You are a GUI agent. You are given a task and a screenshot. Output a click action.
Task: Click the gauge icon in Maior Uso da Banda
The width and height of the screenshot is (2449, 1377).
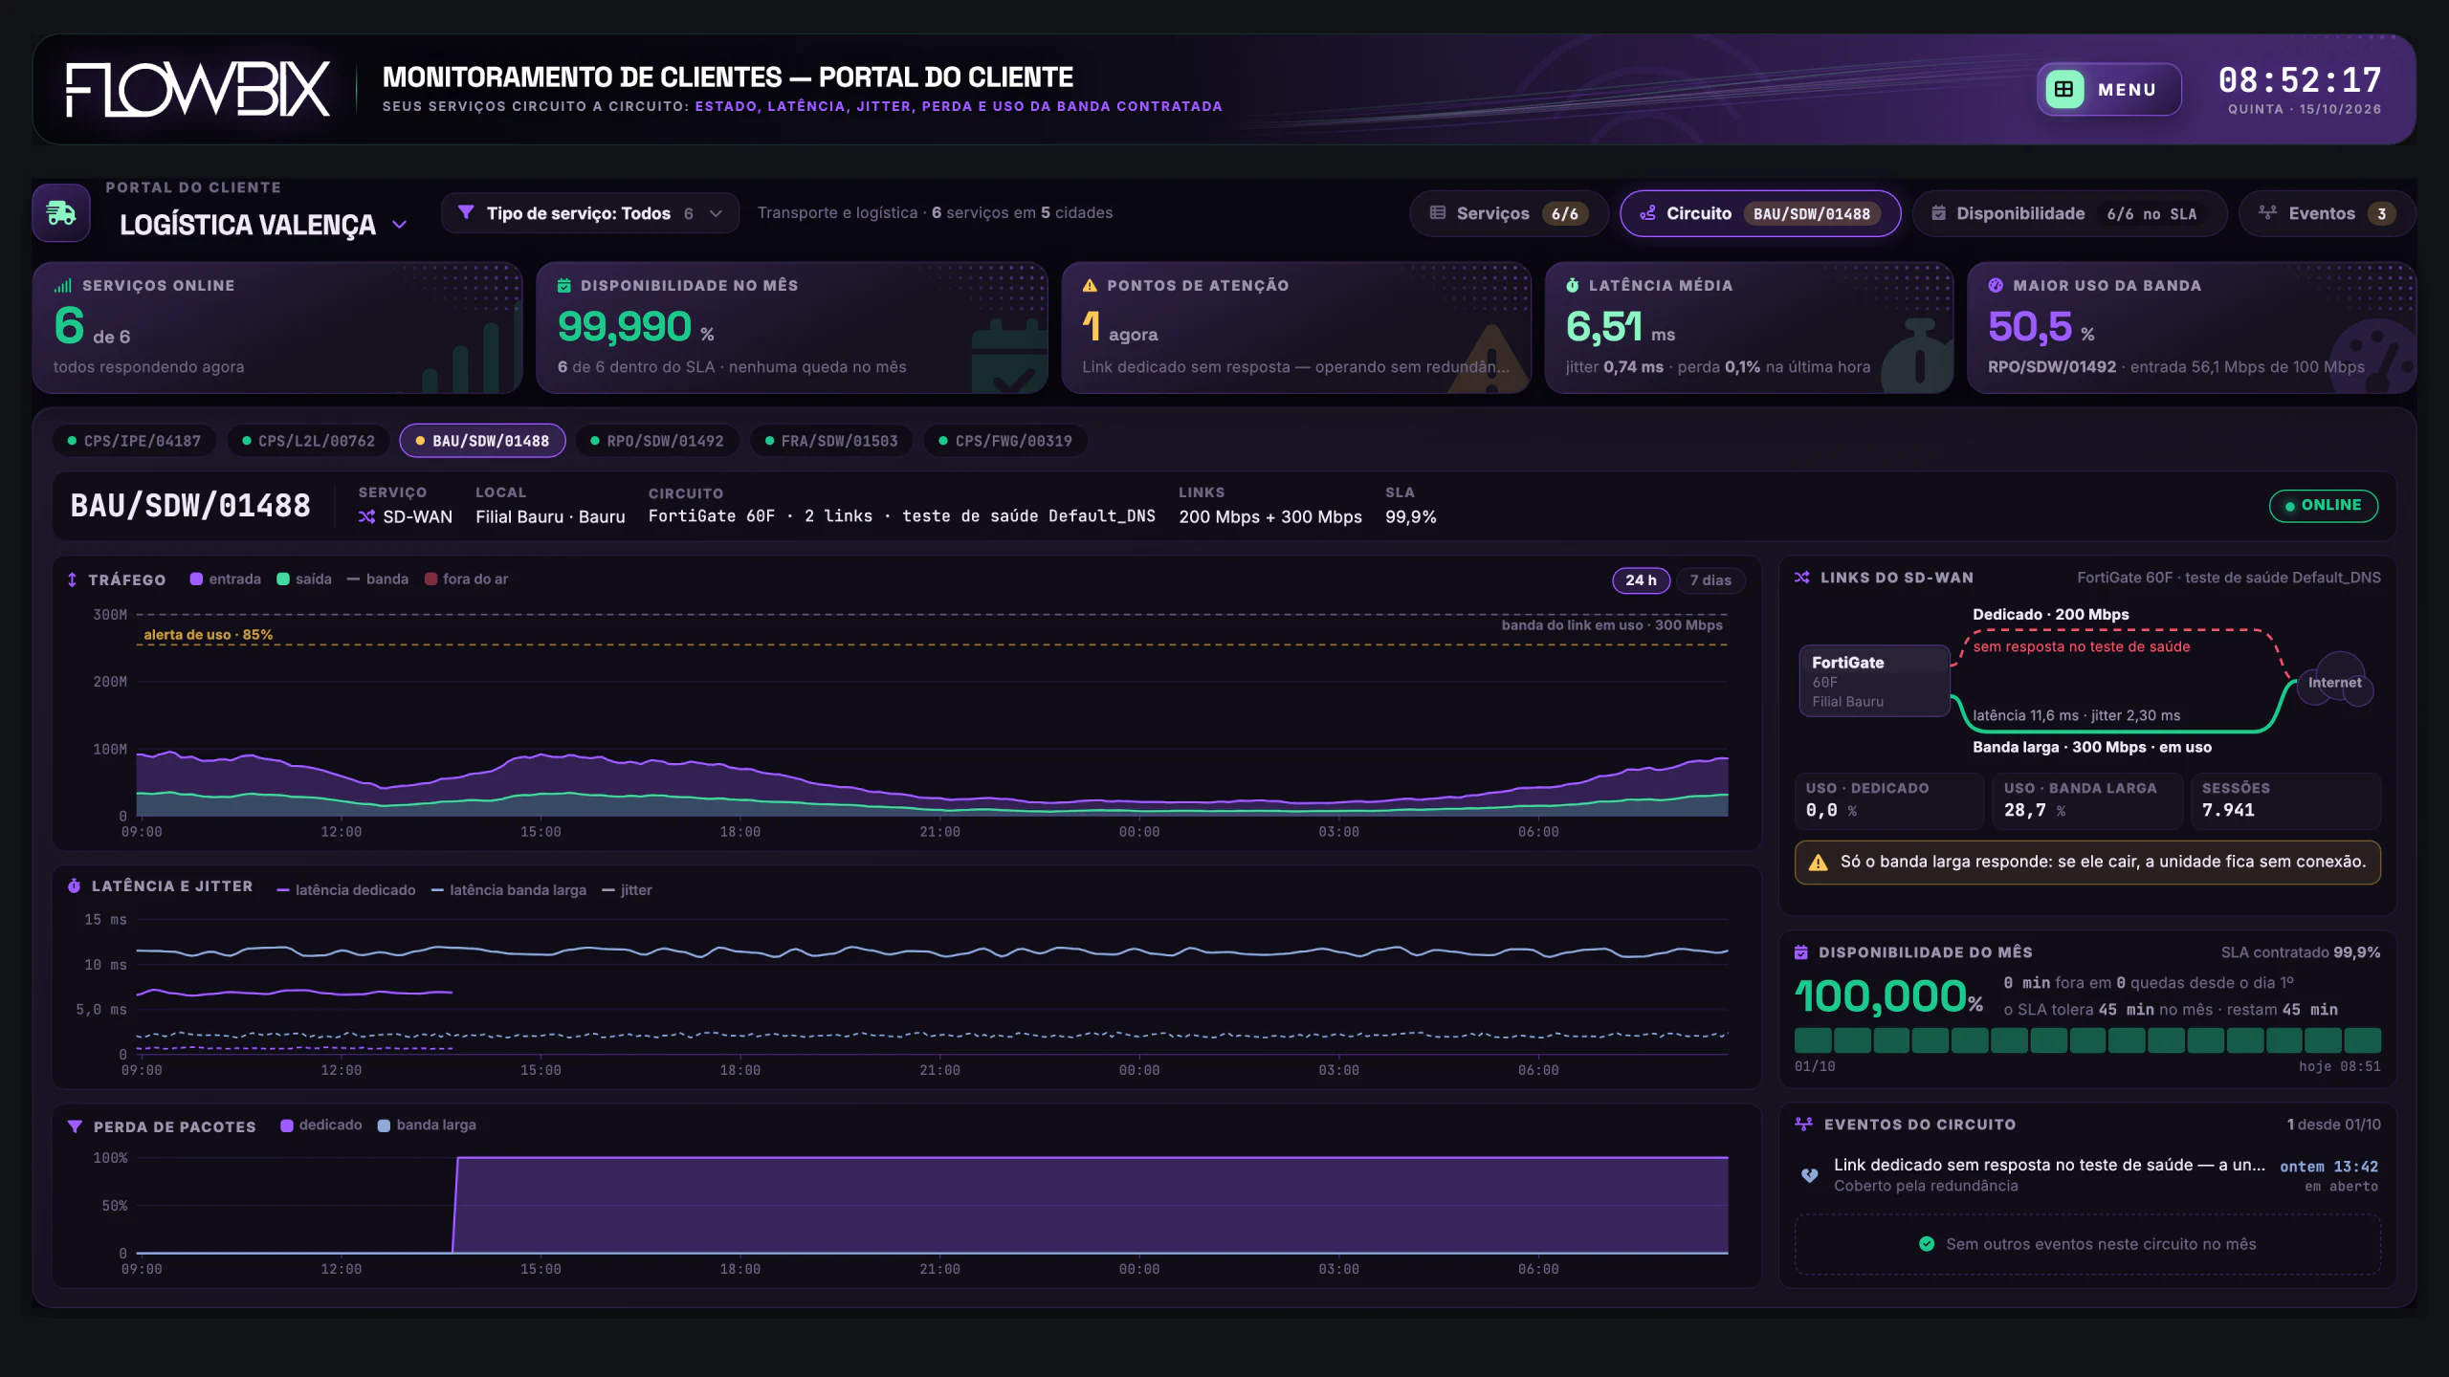(x=1996, y=285)
